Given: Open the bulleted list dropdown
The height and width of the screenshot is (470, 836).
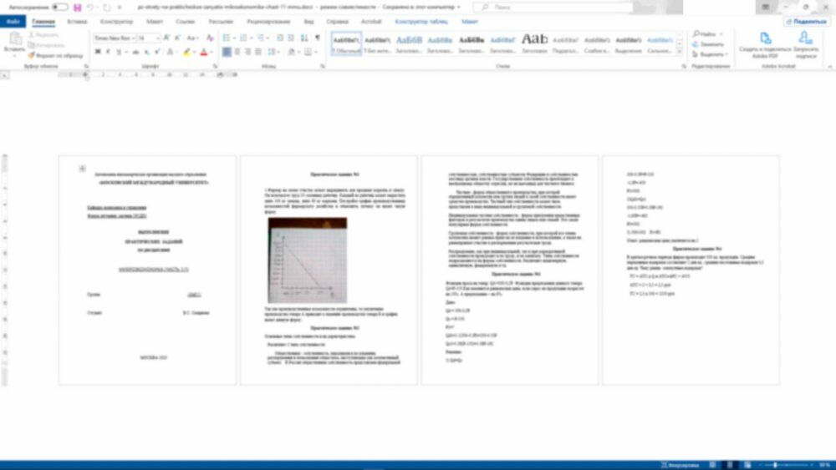Looking at the screenshot, I should coord(233,38).
